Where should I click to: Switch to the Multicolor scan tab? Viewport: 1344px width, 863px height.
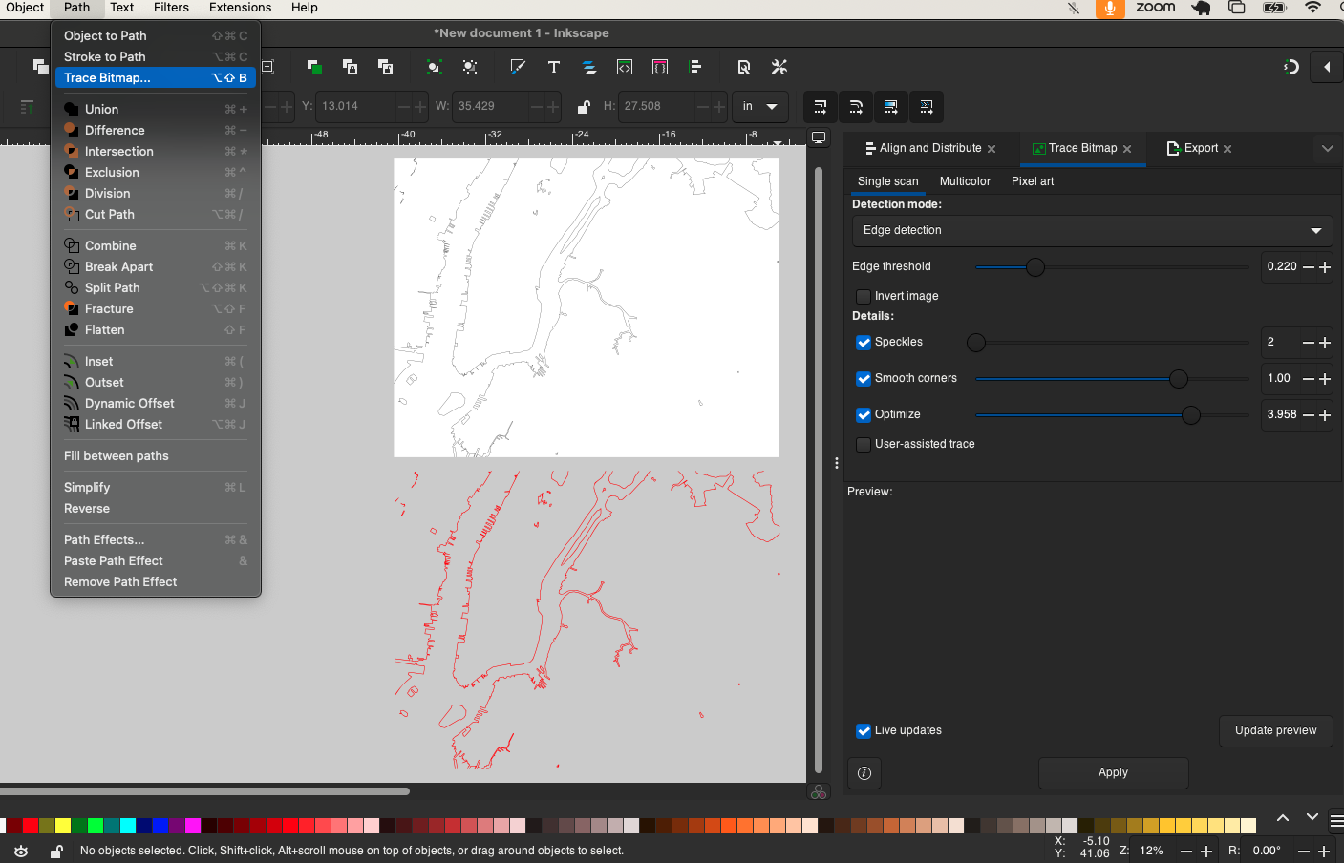click(965, 180)
